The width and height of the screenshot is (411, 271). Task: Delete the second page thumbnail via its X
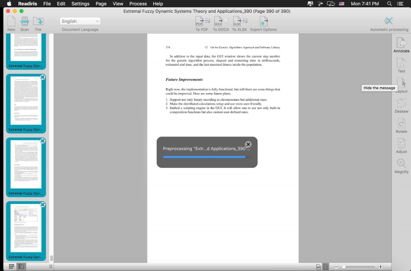pyautogui.click(x=43, y=77)
